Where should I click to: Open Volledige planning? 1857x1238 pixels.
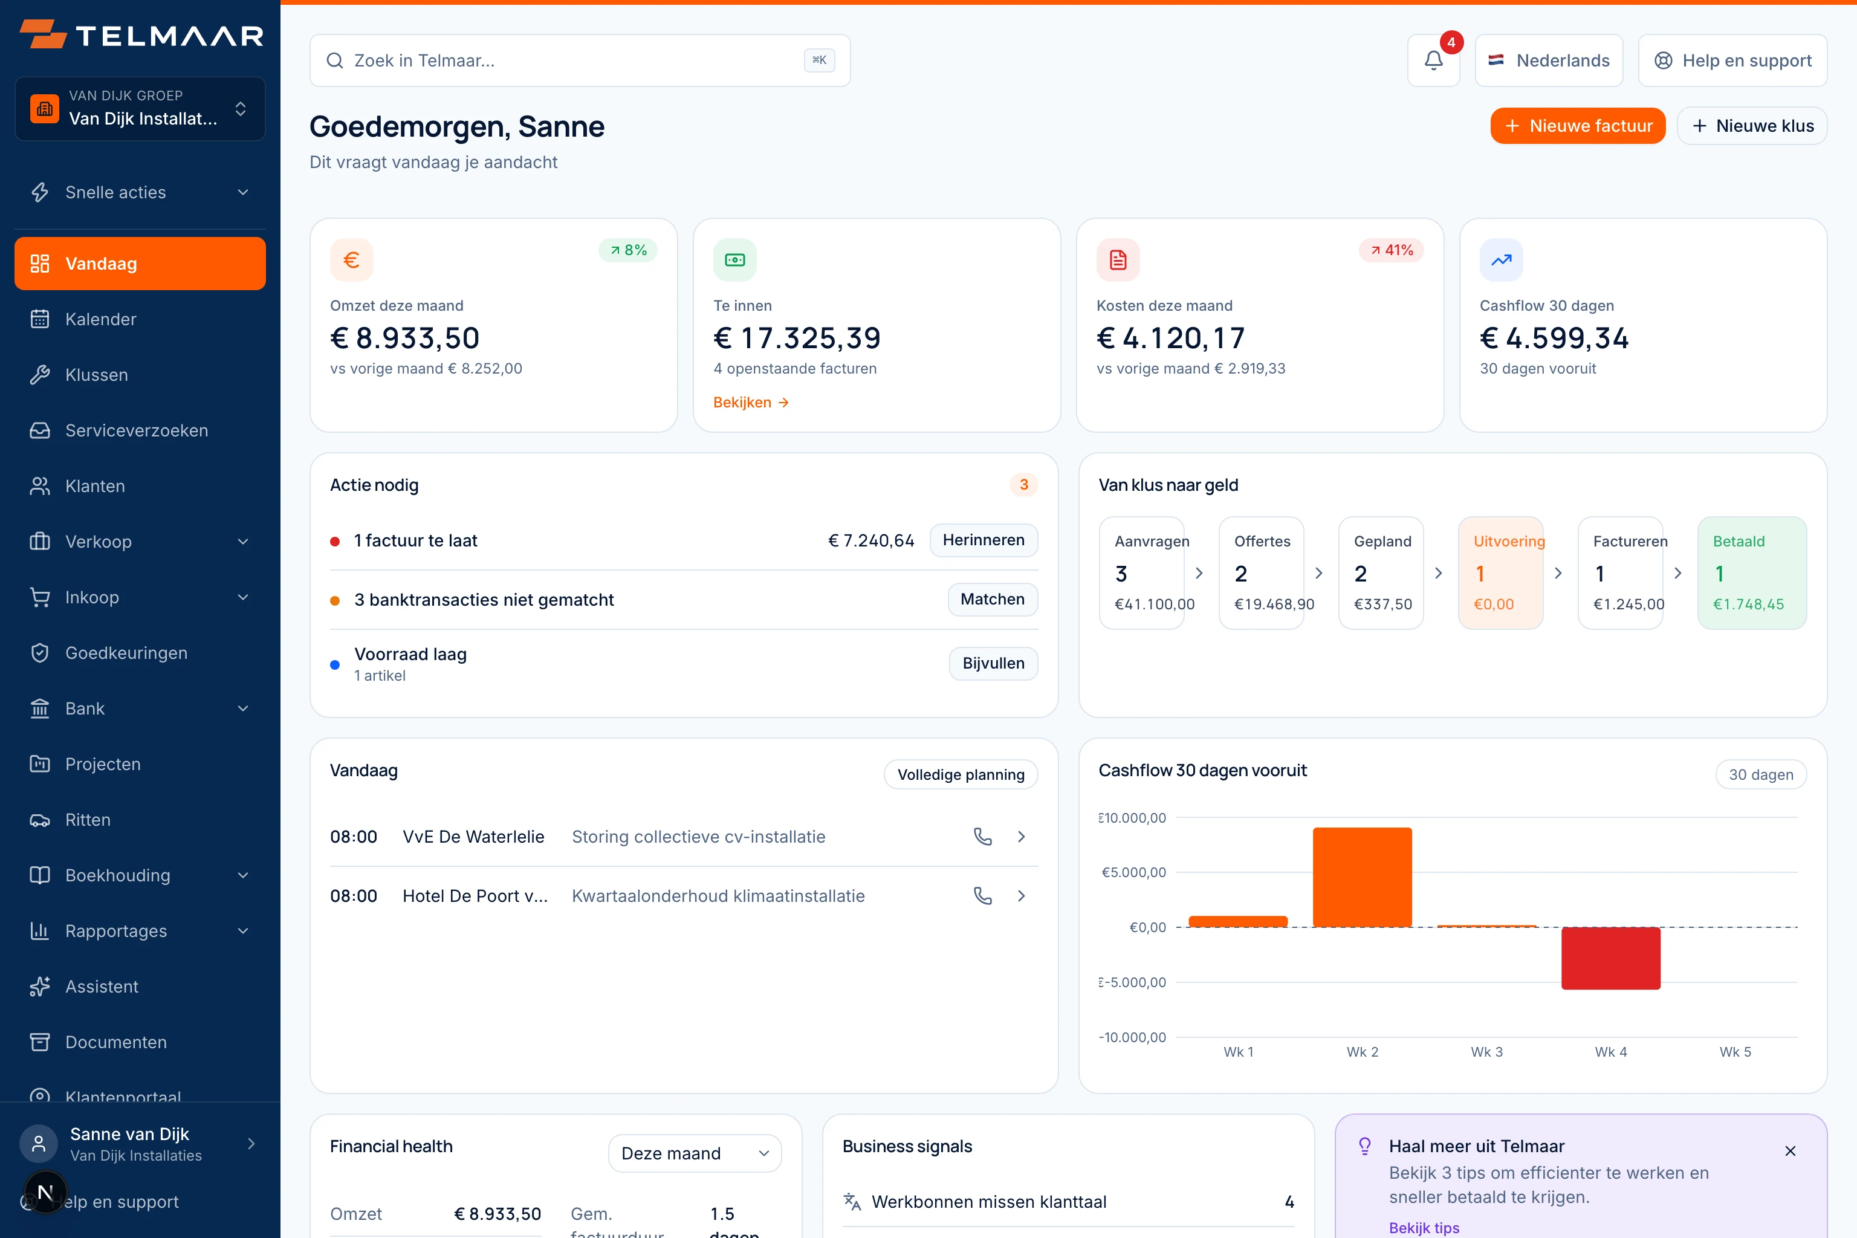click(961, 774)
